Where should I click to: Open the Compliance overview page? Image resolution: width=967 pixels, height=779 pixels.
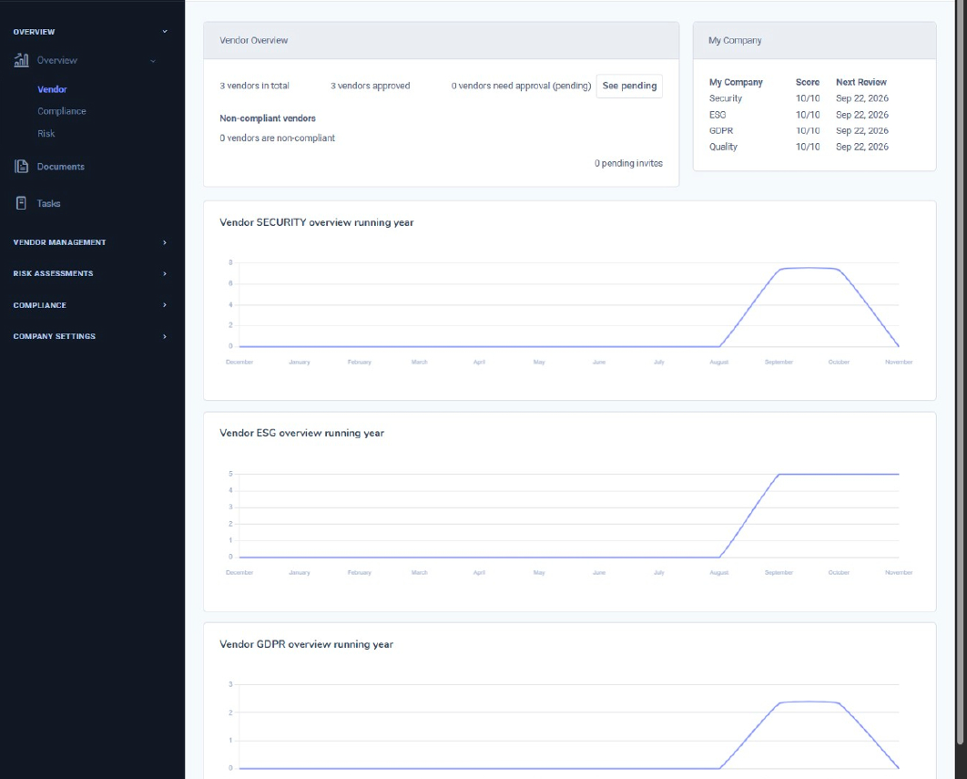tap(62, 110)
